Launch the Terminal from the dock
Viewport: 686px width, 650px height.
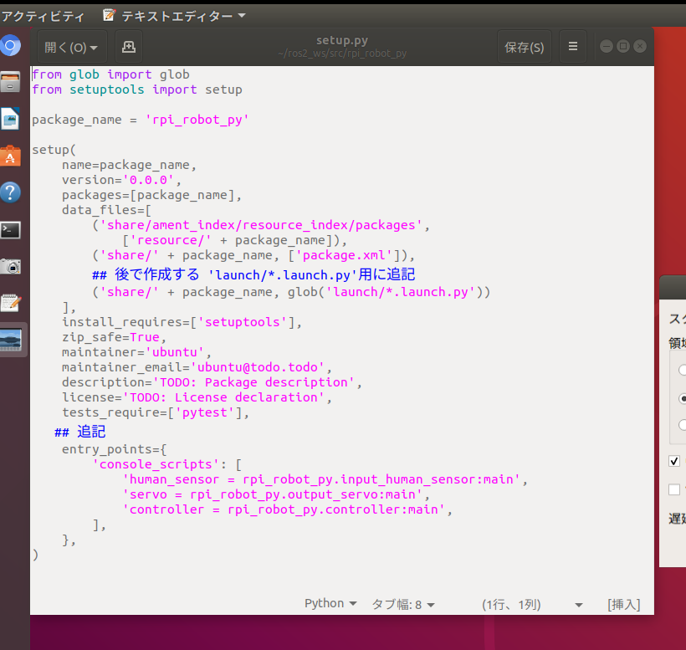[11, 230]
